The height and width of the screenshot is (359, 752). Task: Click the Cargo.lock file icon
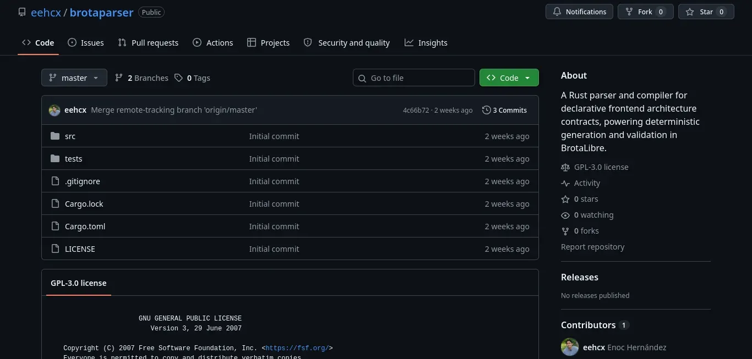[x=55, y=203]
